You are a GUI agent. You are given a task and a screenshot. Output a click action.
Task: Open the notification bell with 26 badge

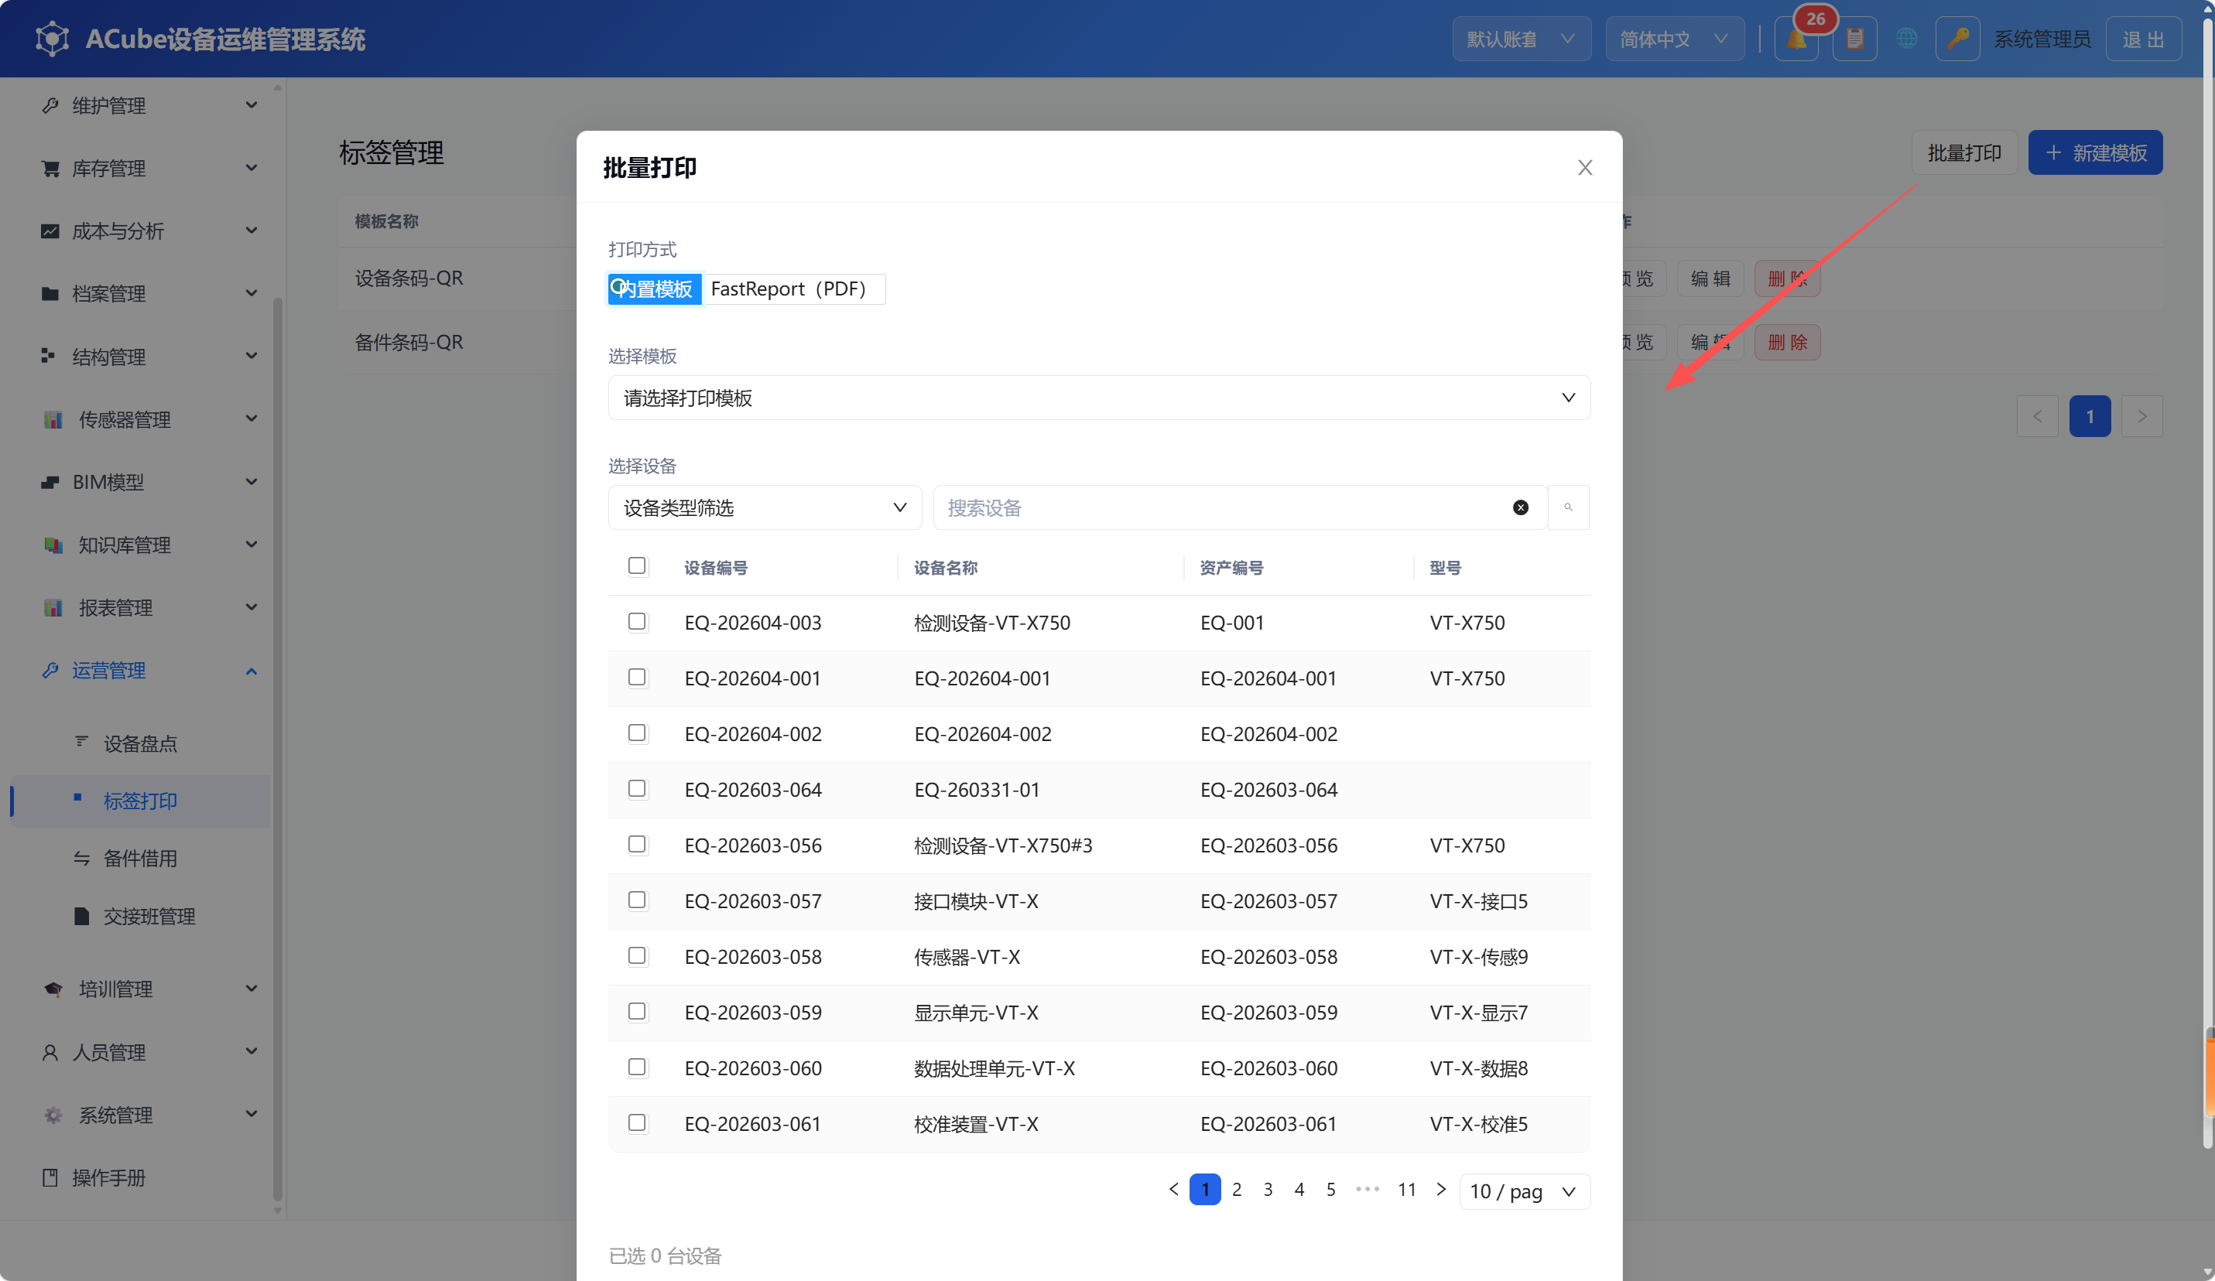click(1796, 39)
